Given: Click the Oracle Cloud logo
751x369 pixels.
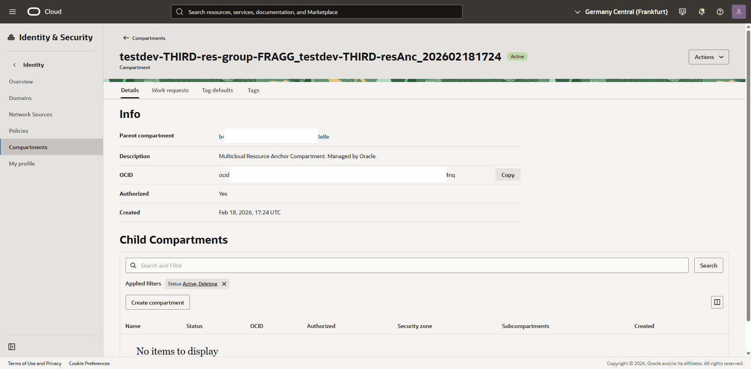Looking at the screenshot, I should point(45,12).
